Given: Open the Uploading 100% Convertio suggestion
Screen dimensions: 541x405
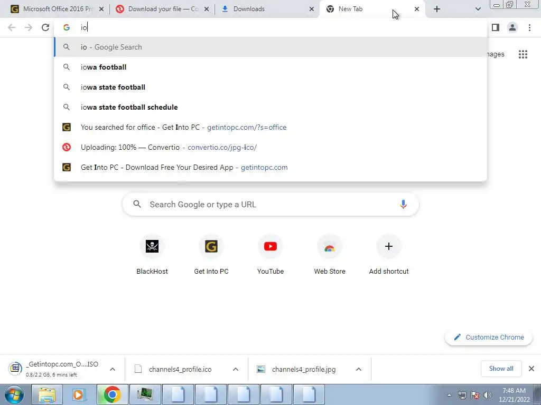Looking at the screenshot, I should pyautogui.click(x=270, y=147).
